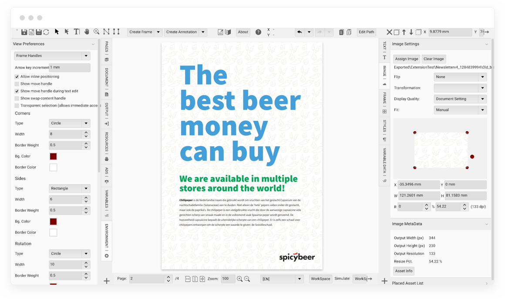Open the RESOURCES side tab
Viewport: 505px width, 299px height.
coord(107,146)
